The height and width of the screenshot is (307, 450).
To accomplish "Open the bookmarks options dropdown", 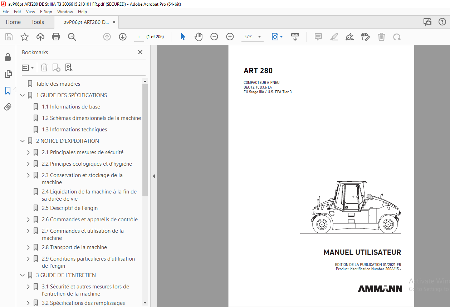I will coord(28,67).
